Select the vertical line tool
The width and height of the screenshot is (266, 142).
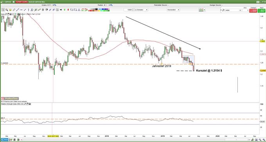(x=29, y=10)
